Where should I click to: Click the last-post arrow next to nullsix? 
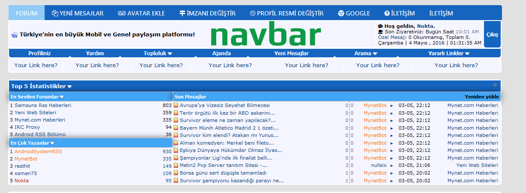[x=391, y=166]
